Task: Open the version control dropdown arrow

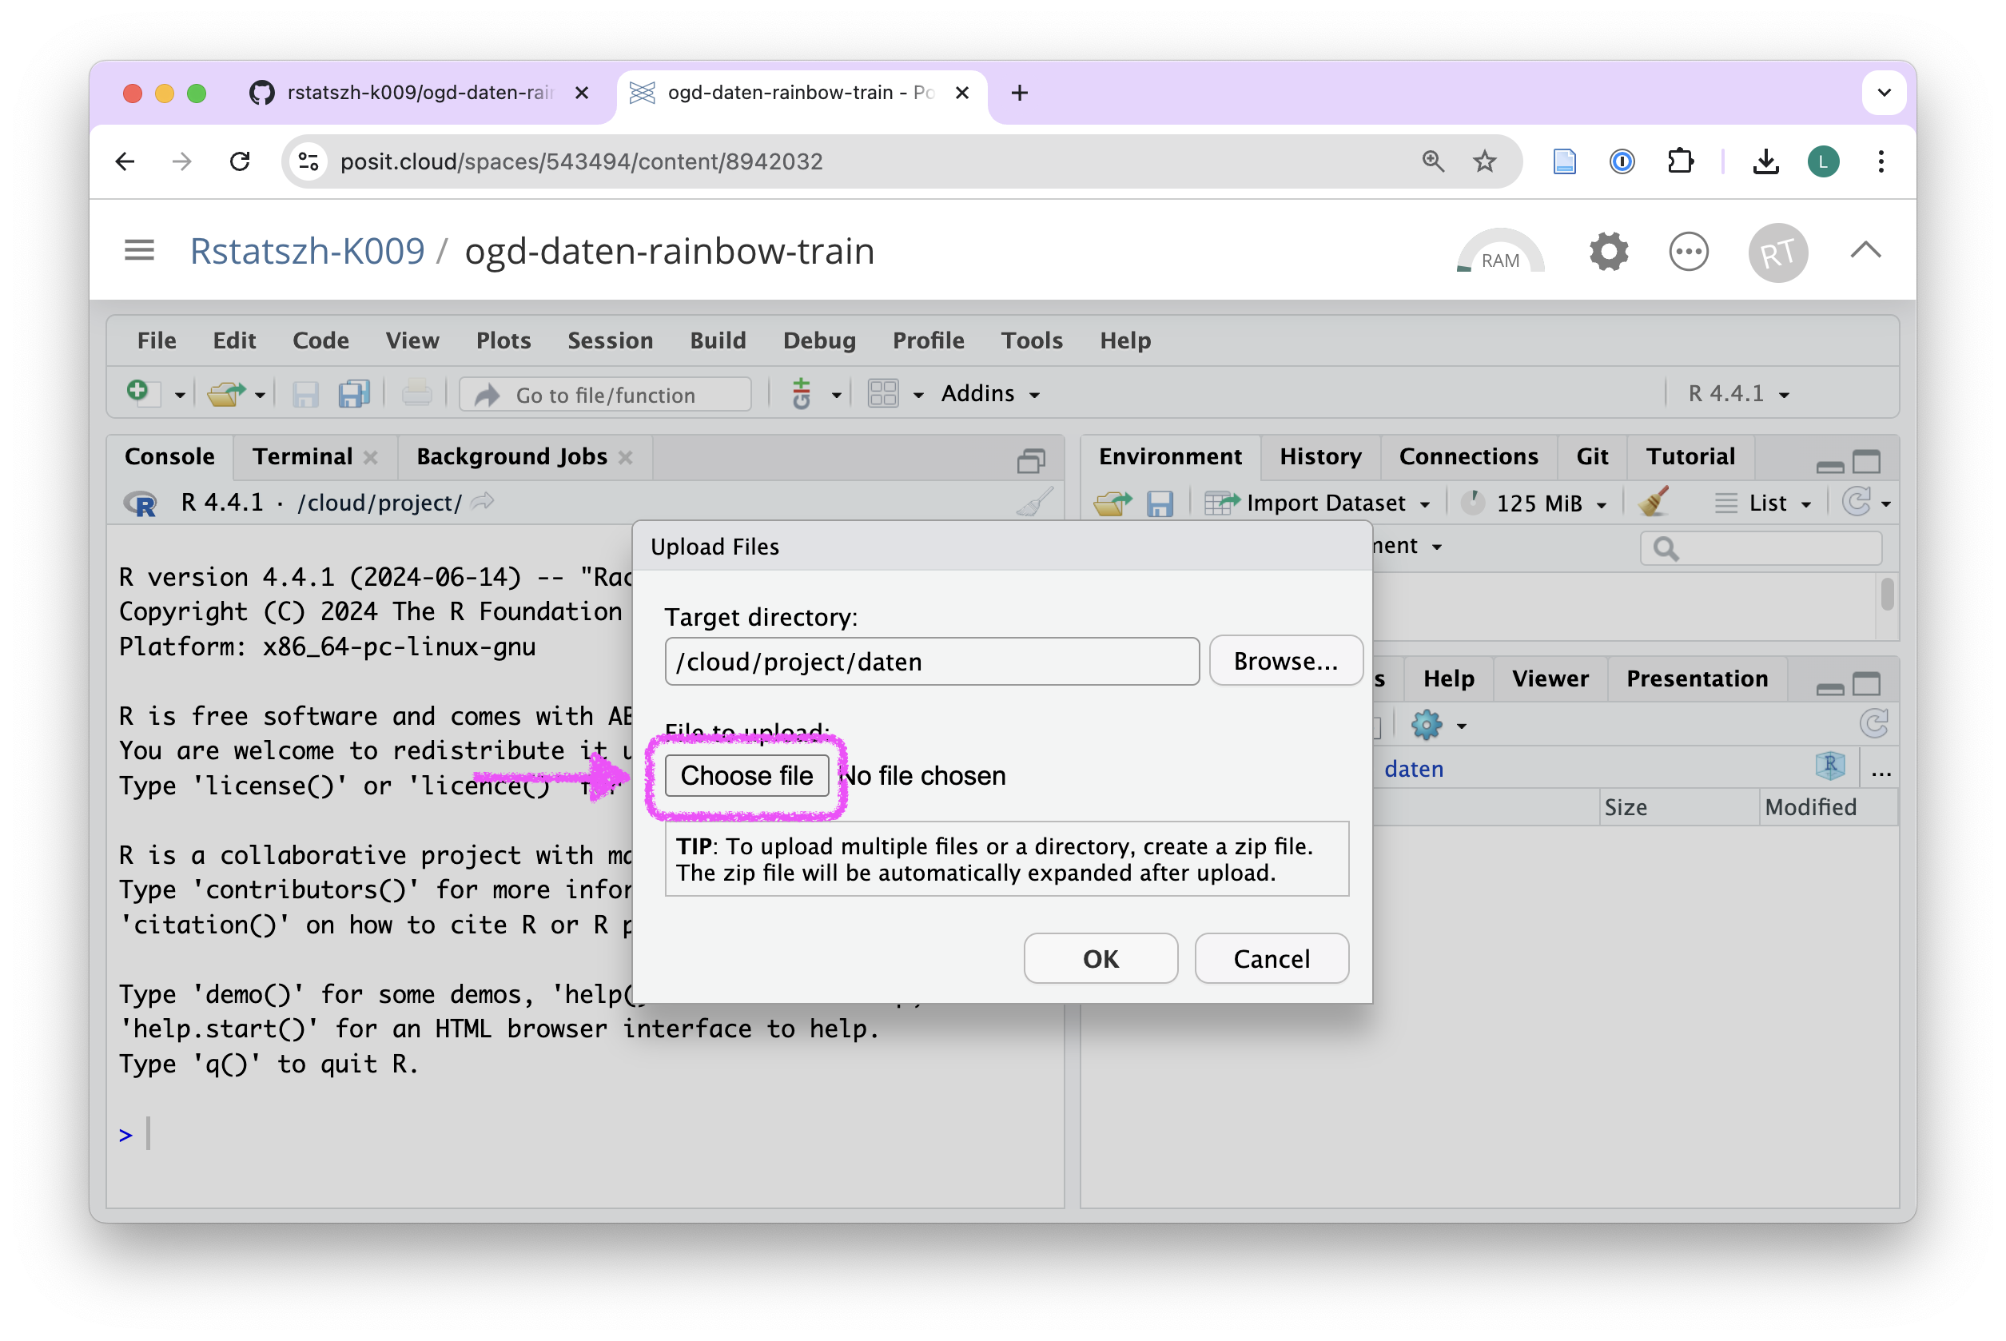Action: pyautogui.click(x=836, y=395)
